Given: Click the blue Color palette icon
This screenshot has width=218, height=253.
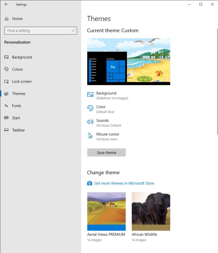Looking at the screenshot, I should (x=90, y=108).
